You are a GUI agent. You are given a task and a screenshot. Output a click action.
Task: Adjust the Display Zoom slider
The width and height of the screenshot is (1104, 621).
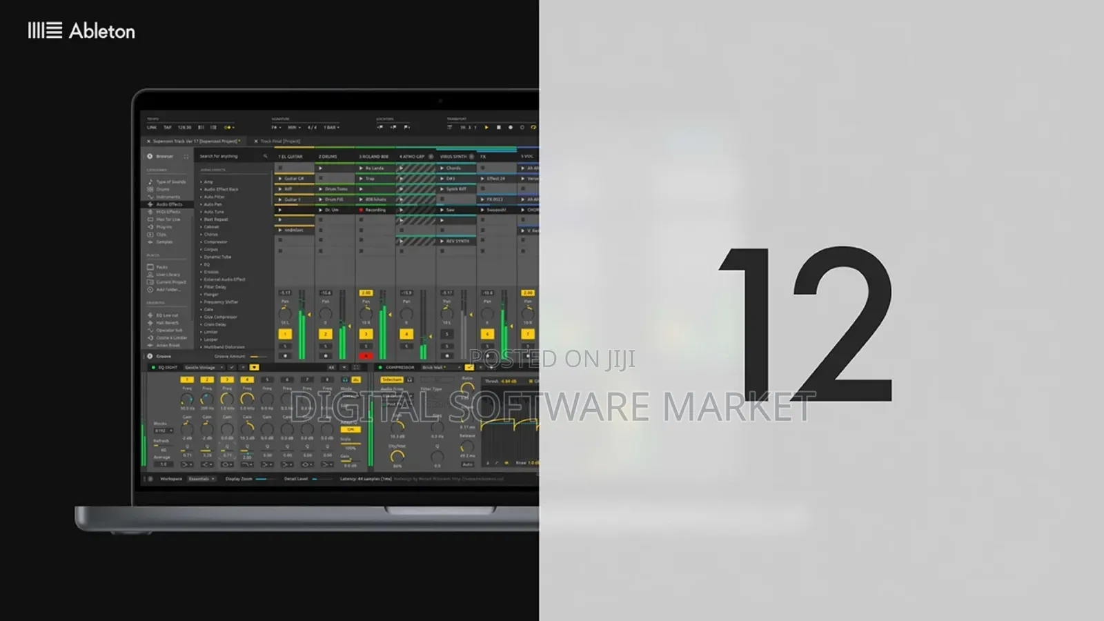pyautogui.click(x=266, y=479)
